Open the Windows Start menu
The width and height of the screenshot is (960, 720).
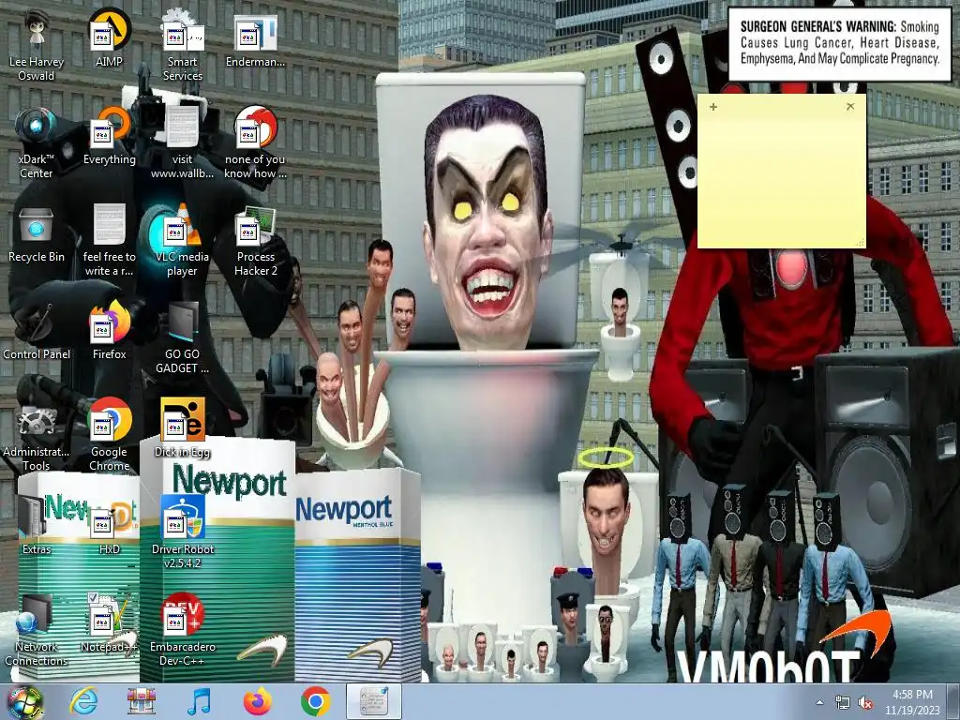pos(24,701)
